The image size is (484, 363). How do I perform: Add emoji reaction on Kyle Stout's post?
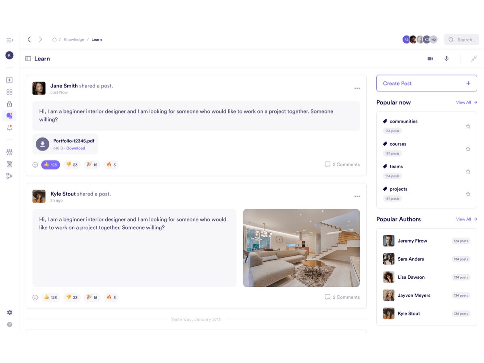pos(35,297)
